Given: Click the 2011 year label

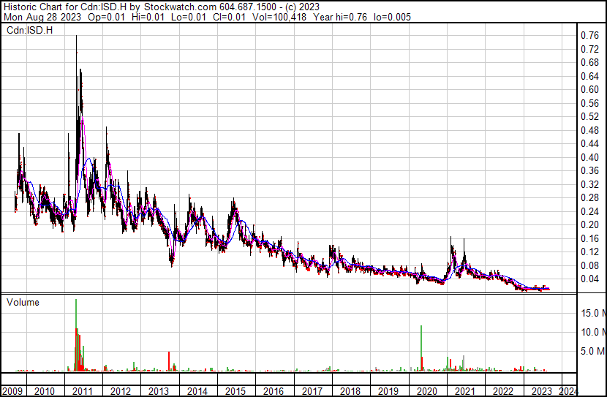Looking at the screenshot, I should click(83, 391).
